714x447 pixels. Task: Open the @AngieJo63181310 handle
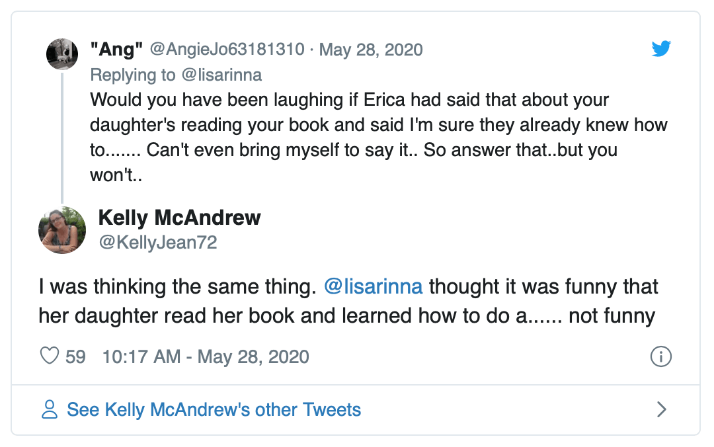click(x=227, y=50)
